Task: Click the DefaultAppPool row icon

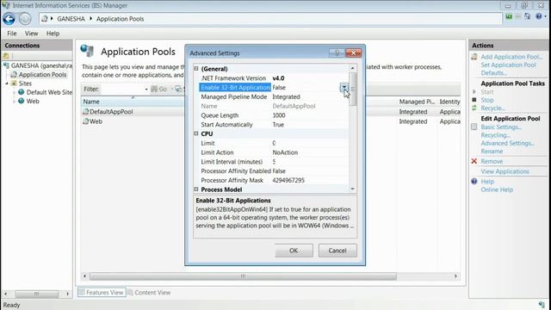Action: [x=85, y=111]
